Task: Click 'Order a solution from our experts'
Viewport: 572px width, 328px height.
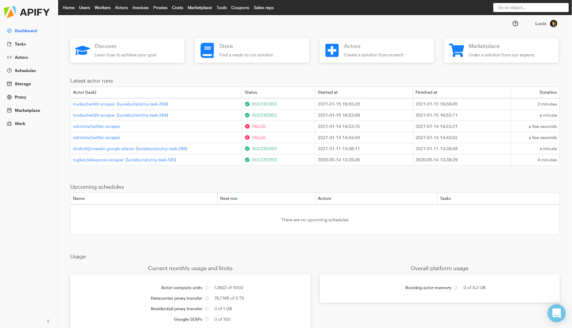Action: tap(502, 55)
